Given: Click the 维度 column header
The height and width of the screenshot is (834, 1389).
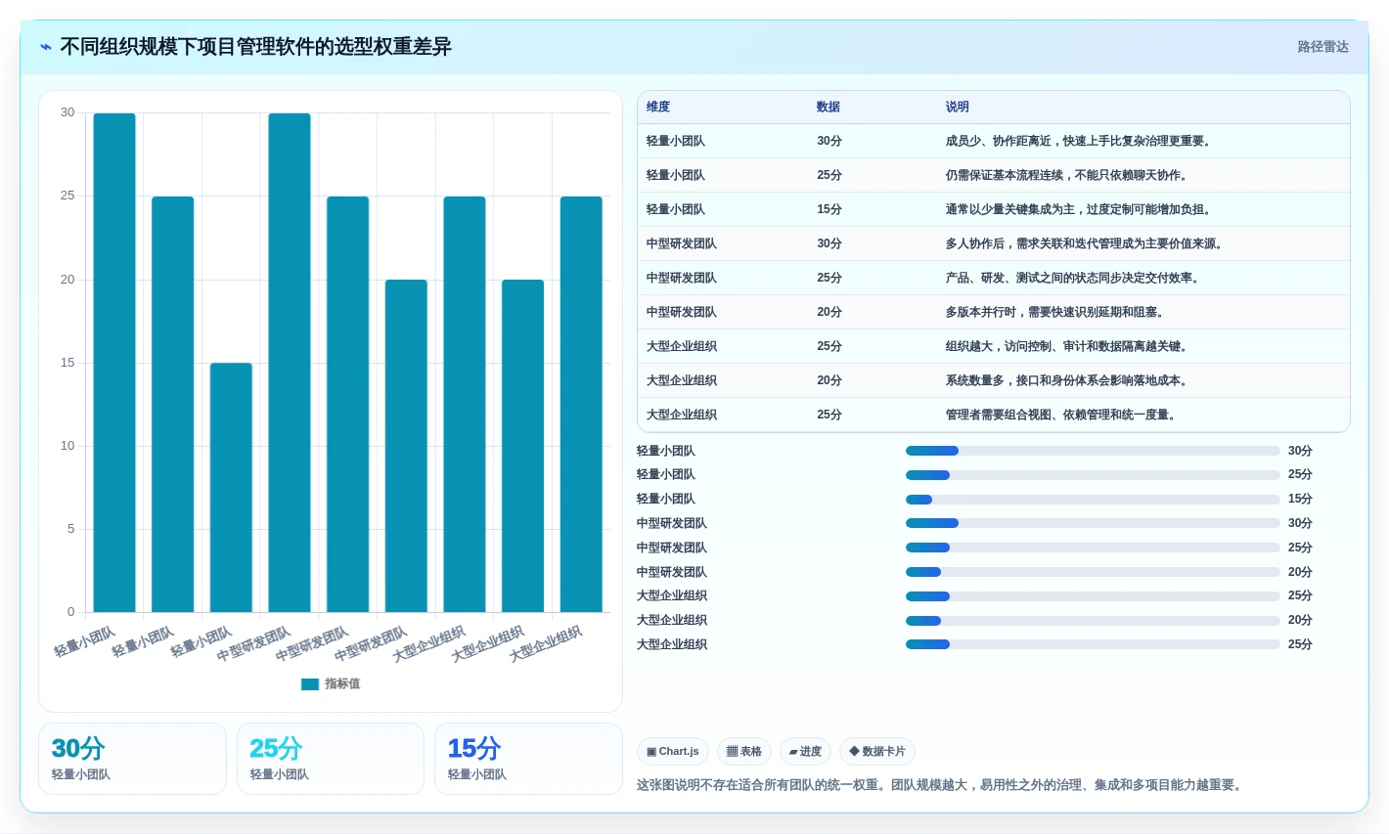Looking at the screenshot, I should pyautogui.click(x=658, y=108).
